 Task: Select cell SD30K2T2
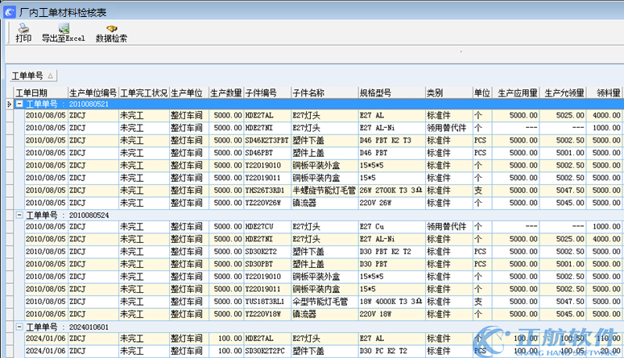[x=267, y=252]
